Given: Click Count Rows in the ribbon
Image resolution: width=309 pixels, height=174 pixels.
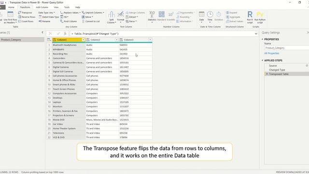Looking at the screenshot, I should [x=26, y=21].
